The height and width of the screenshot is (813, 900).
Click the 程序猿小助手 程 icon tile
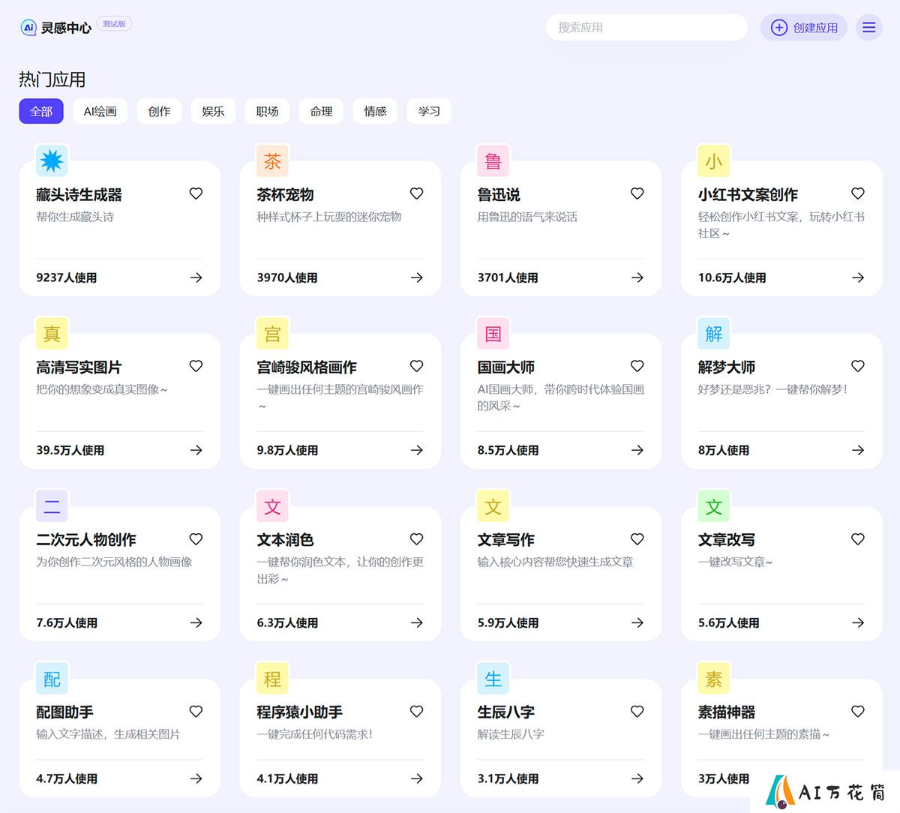pos(272,679)
